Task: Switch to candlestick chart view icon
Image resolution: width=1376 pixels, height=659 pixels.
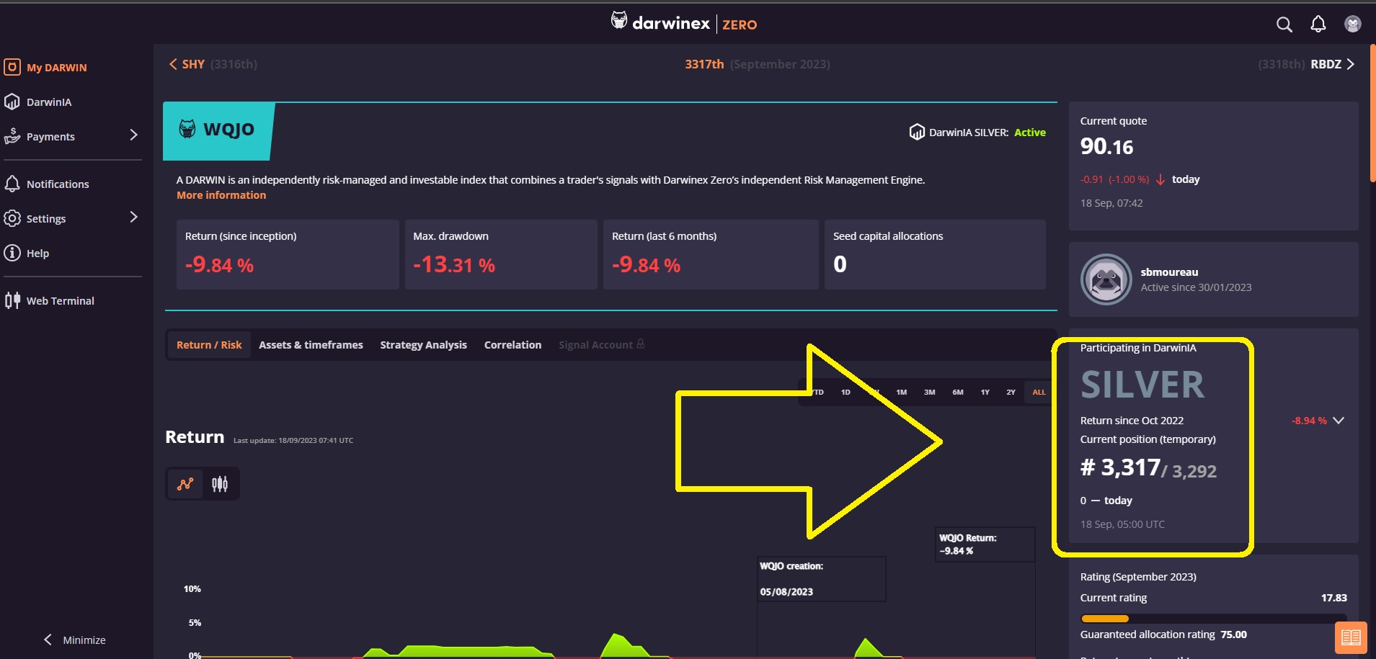Action: coord(220,484)
